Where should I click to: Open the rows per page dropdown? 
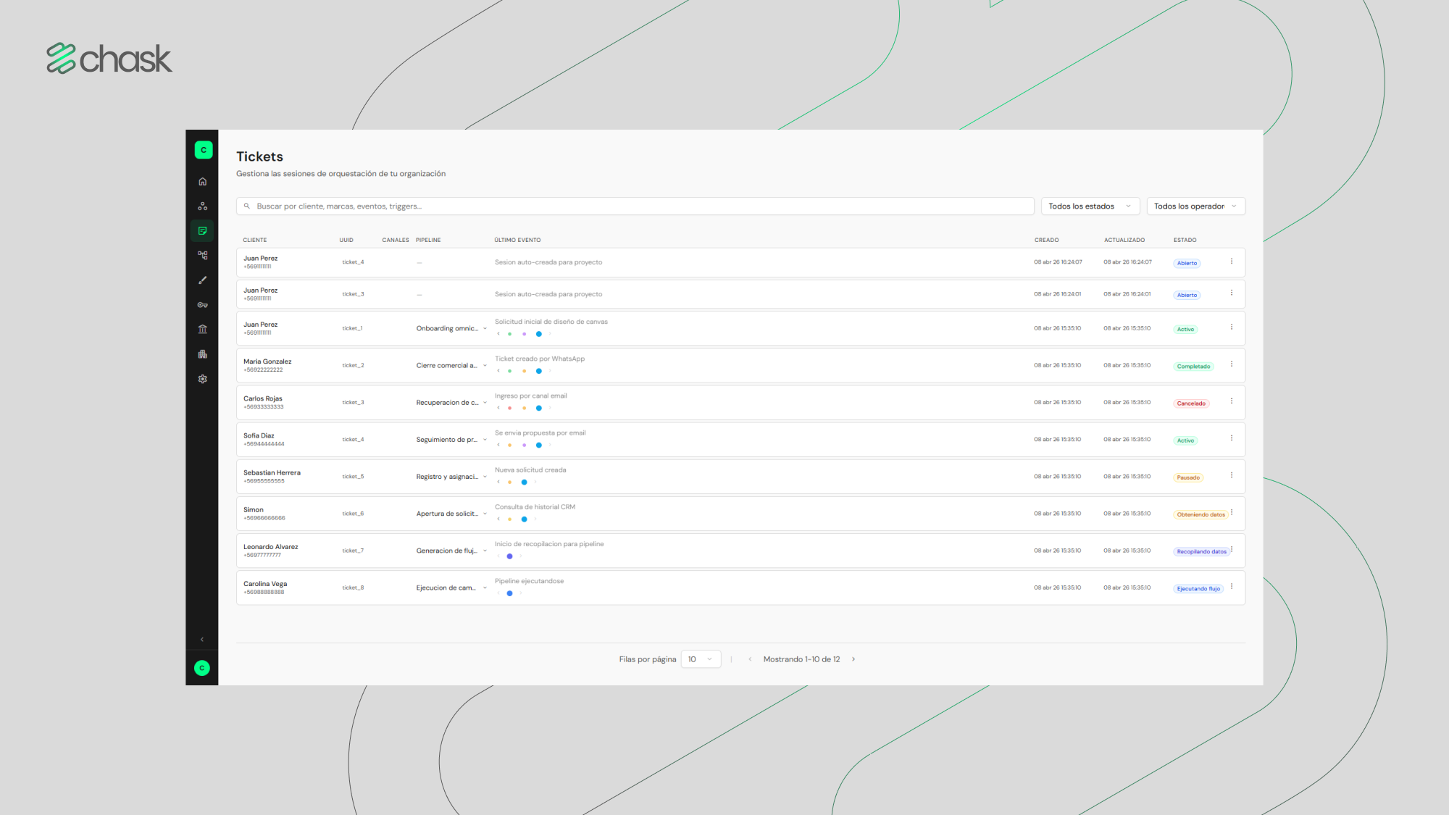pyautogui.click(x=701, y=659)
